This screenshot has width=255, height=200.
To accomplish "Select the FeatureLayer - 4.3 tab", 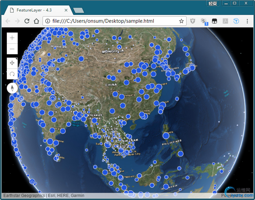I will coord(39,10).
